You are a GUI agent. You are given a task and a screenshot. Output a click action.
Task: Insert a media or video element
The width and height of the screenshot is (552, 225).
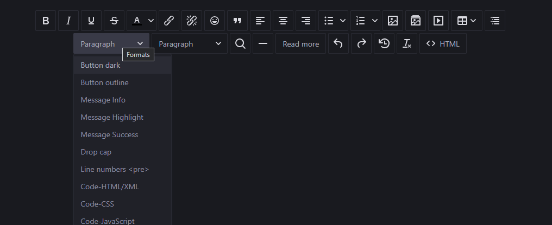pyautogui.click(x=438, y=21)
